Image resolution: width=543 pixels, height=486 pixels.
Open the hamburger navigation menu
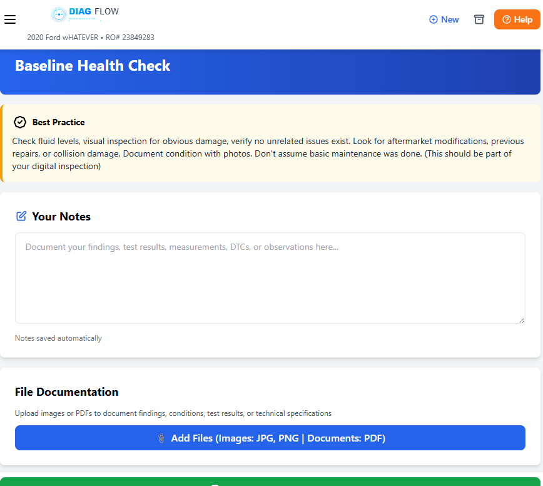point(10,19)
